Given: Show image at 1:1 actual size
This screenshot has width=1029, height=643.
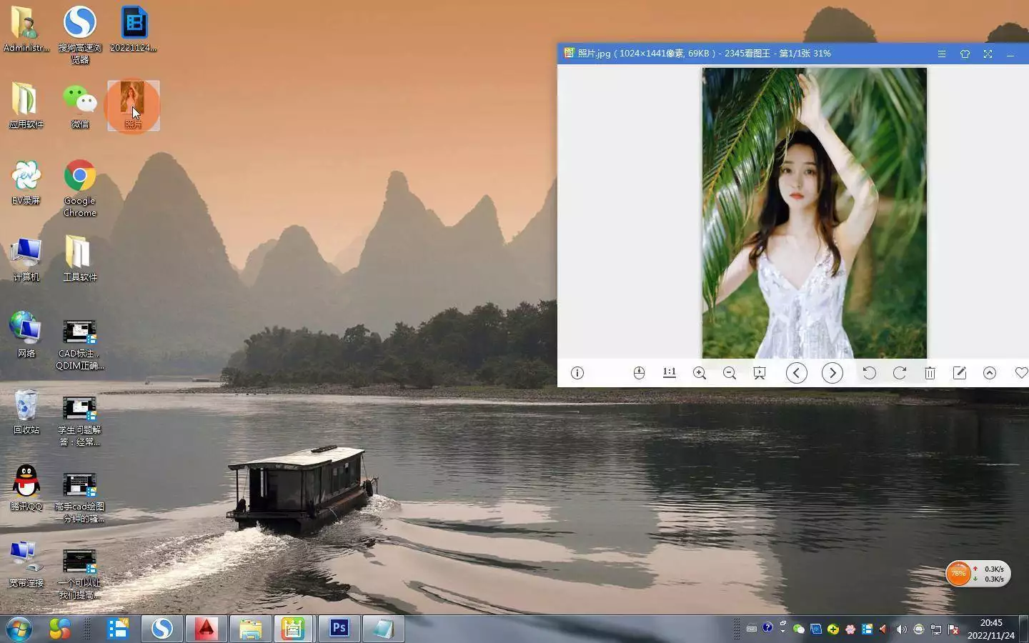Looking at the screenshot, I should point(670,373).
